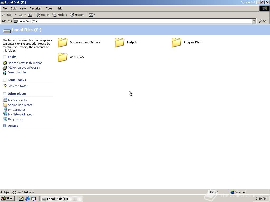Click the '4 object(s) (plus 3 hidden)' status text
This screenshot has width=270, height=202.
(x=17, y=192)
